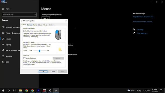This screenshot has width=165, height=93.
Task: Switch to the Pointers tab
Action: [29, 25]
